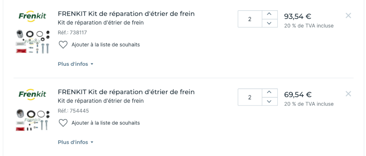Expand Plus d'infos for Réf. 738117

pyautogui.click(x=75, y=64)
